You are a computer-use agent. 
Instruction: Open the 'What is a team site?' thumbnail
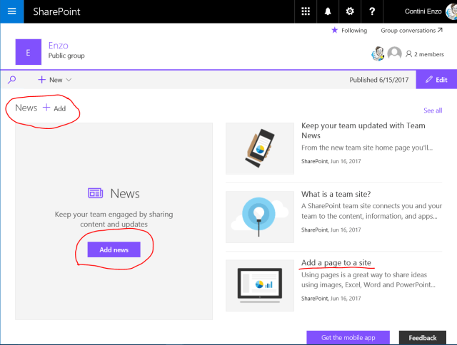click(260, 217)
